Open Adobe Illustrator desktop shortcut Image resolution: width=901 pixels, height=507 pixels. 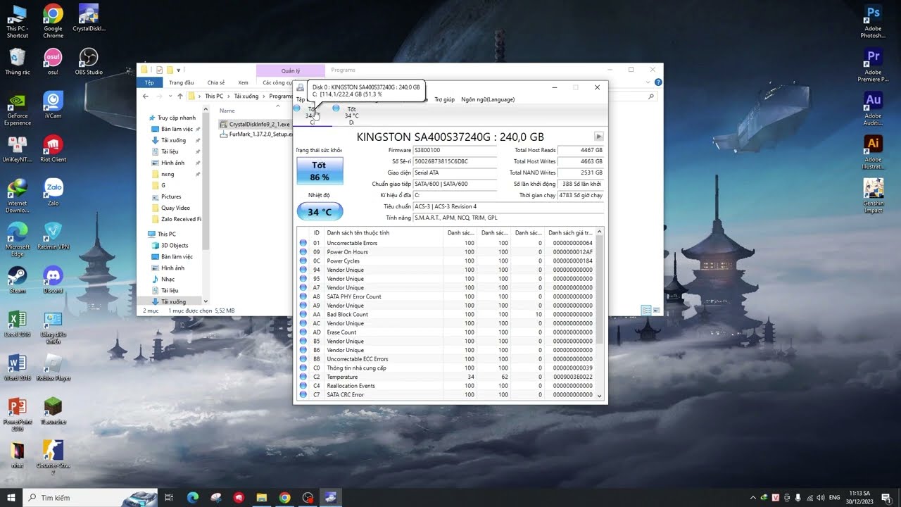tap(874, 153)
